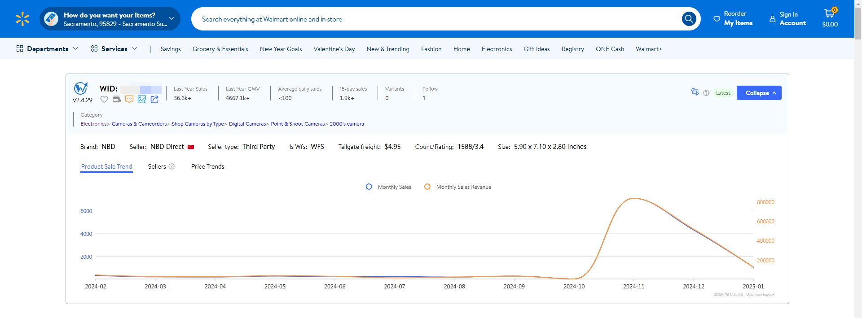Click the store monitor icon beside heart

[x=117, y=99]
